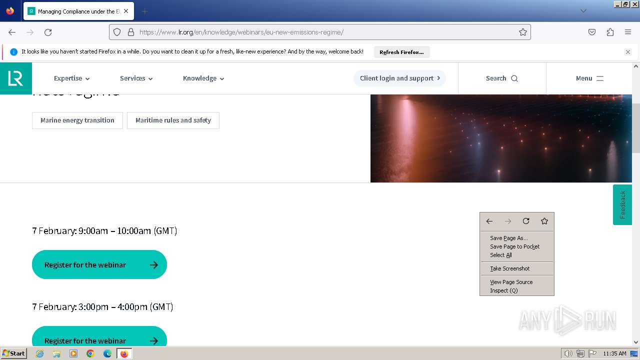Reload page with toolbar refresh icon
Screen dimensions: 640x360
[48, 32]
